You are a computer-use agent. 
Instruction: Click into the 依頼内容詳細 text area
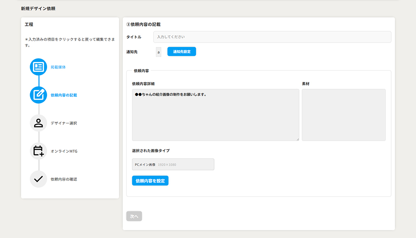215,115
